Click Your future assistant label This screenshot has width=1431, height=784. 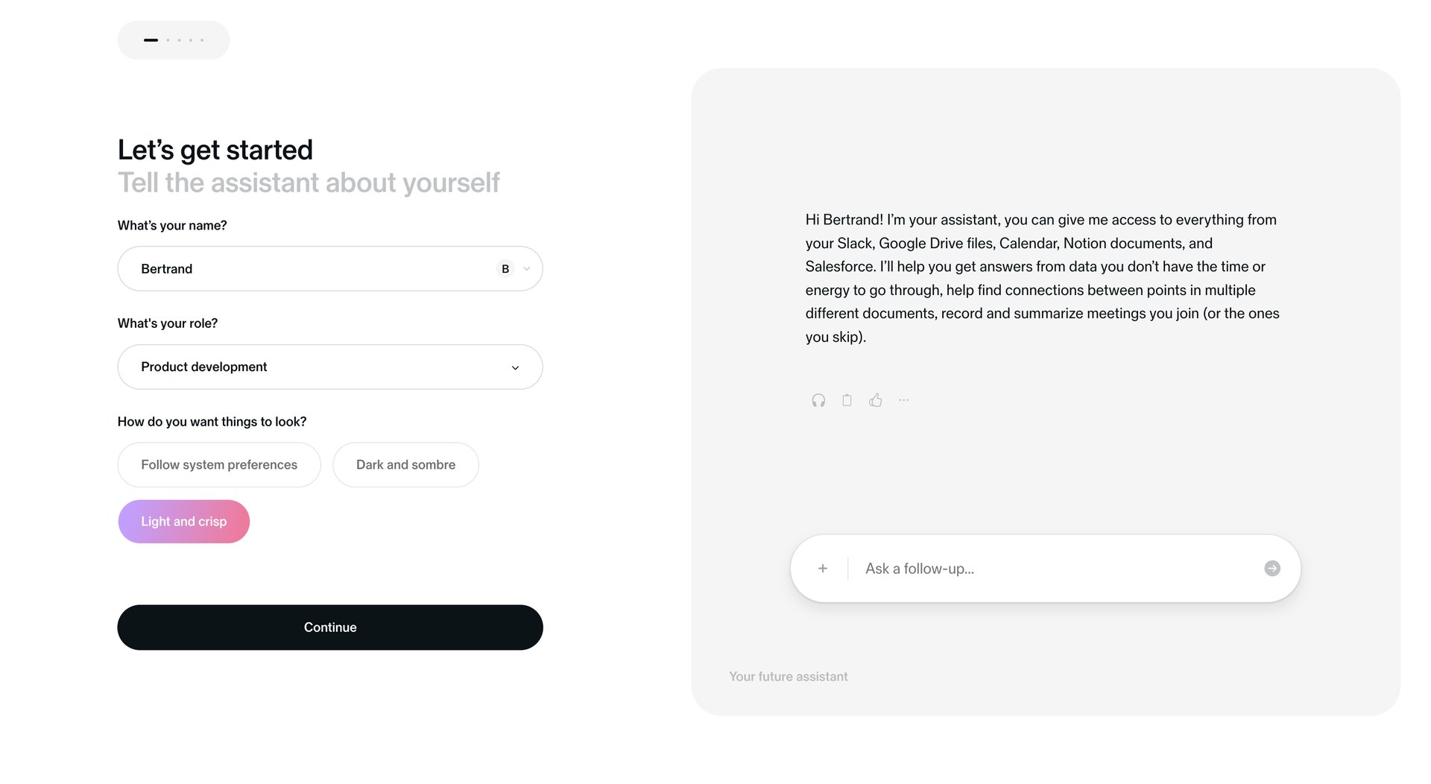click(x=788, y=676)
